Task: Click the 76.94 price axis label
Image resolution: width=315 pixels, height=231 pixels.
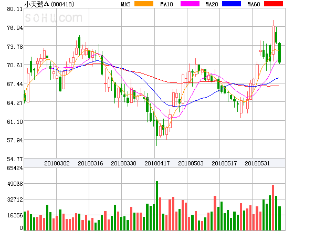Action: click(15, 28)
